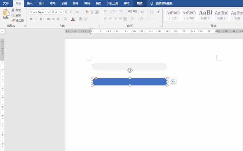Open font size 四号 dropdown

tap(61, 12)
